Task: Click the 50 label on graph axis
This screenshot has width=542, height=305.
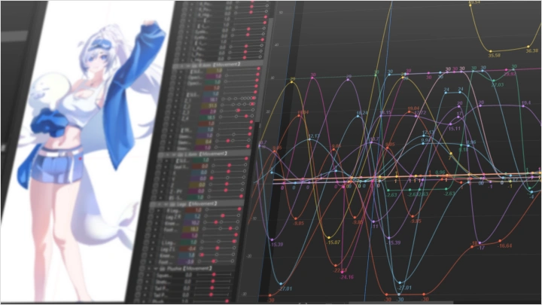Action: tap(281, 13)
